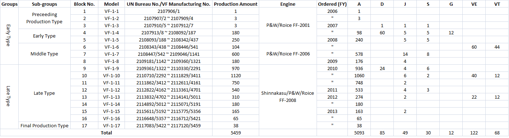509x138 pixels.
Task: Select the P&W/Roice FF-2001 engine cell
Action: pos(288,25)
